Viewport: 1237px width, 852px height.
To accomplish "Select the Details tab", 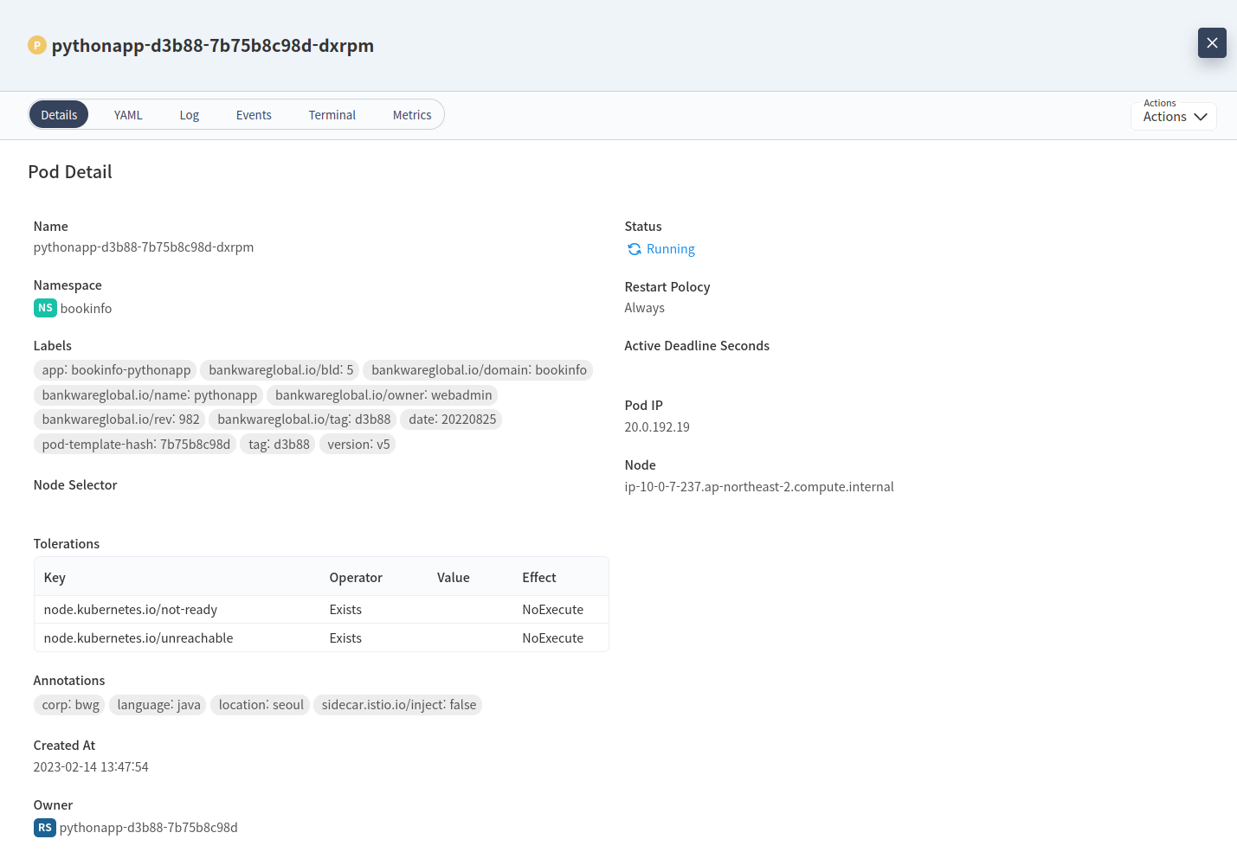I will click(x=59, y=114).
